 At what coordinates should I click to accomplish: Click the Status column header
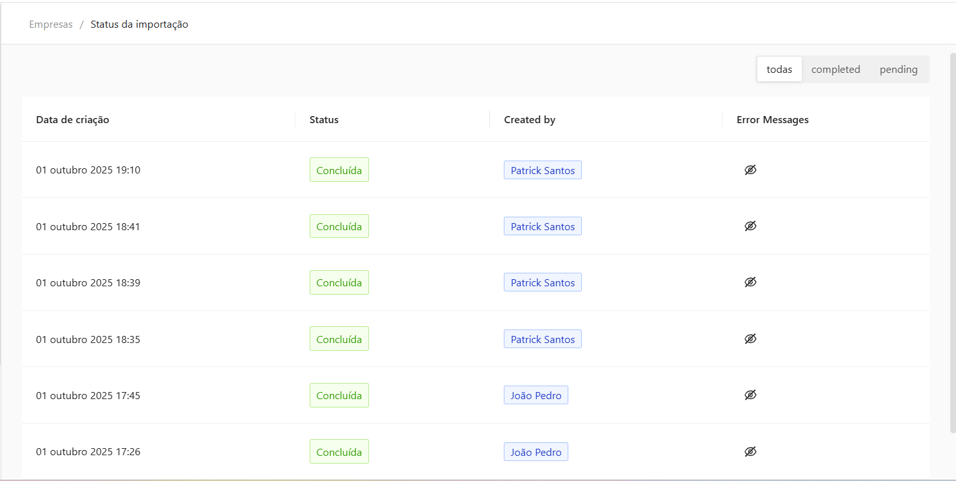(x=324, y=119)
